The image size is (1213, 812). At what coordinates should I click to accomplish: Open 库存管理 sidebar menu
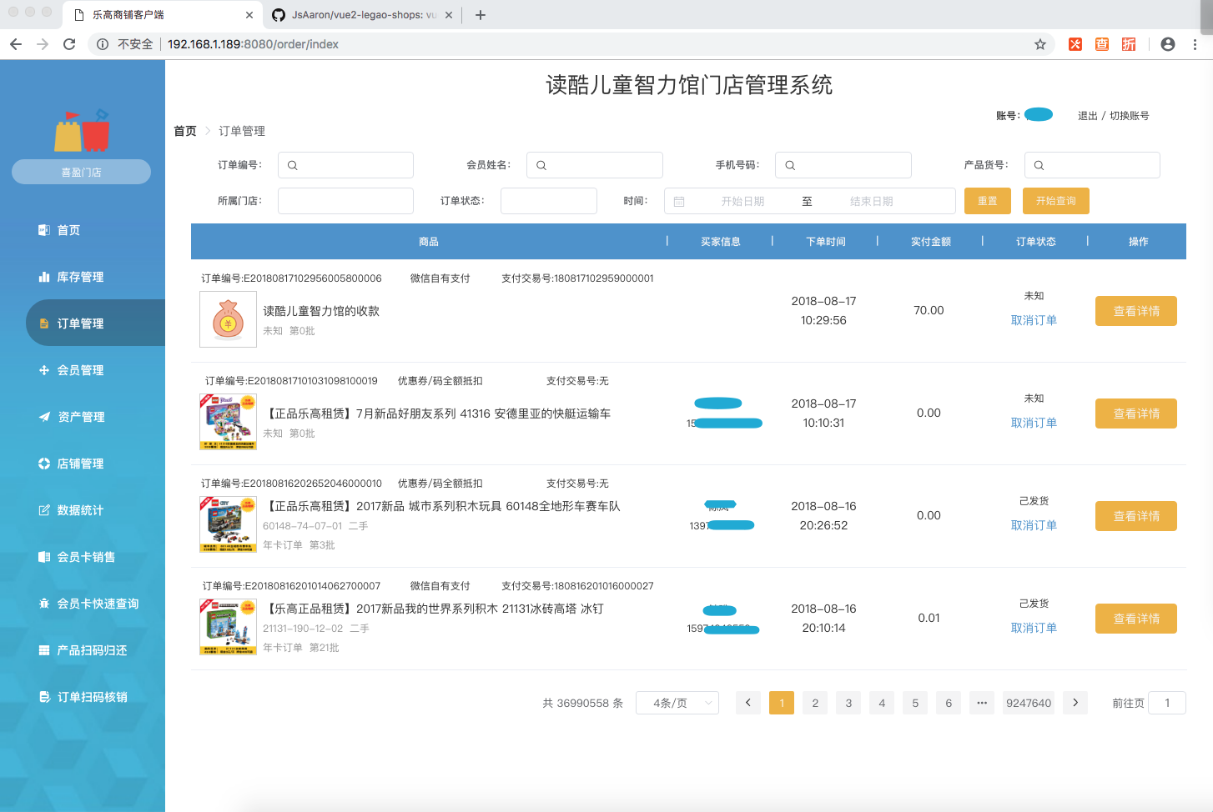(x=80, y=277)
